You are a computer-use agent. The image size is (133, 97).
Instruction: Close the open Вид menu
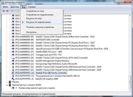(24, 7)
